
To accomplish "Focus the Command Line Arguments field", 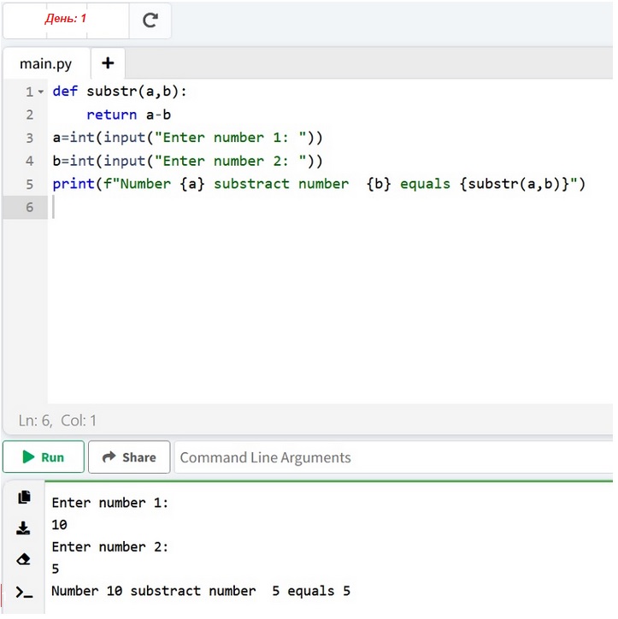I will tap(393, 457).
